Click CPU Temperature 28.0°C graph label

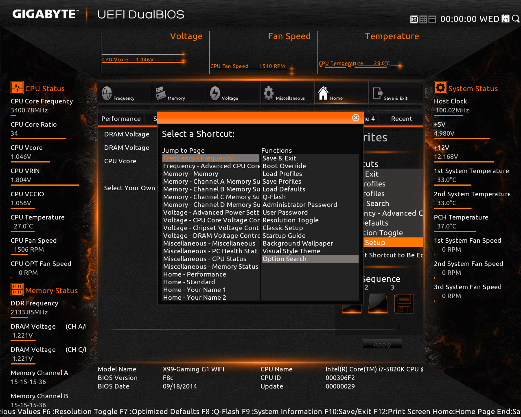(354, 63)
